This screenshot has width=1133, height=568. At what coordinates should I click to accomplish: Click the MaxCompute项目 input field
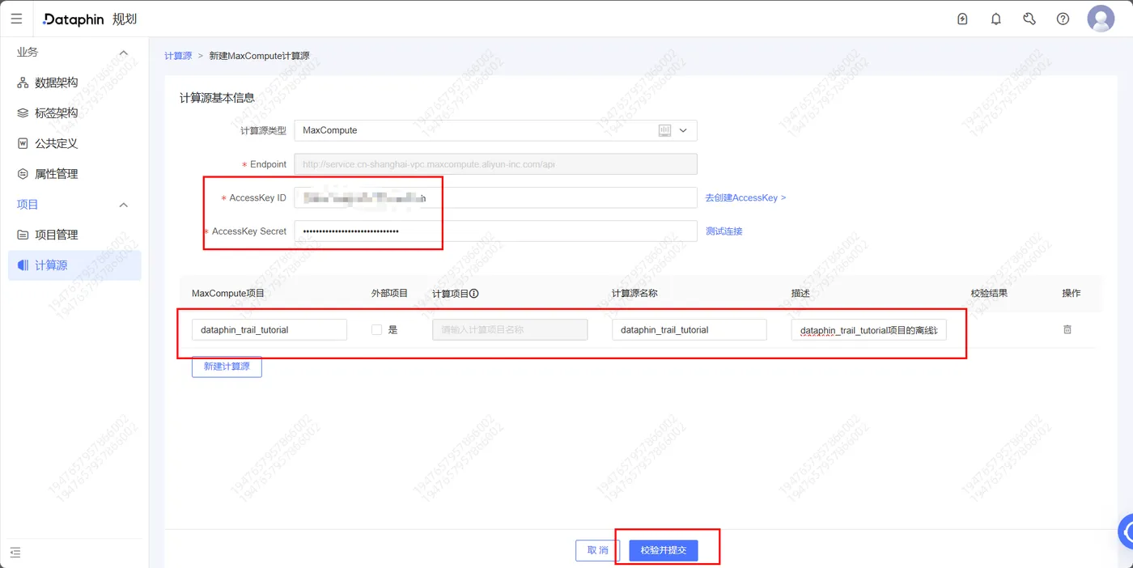point(269,329)
